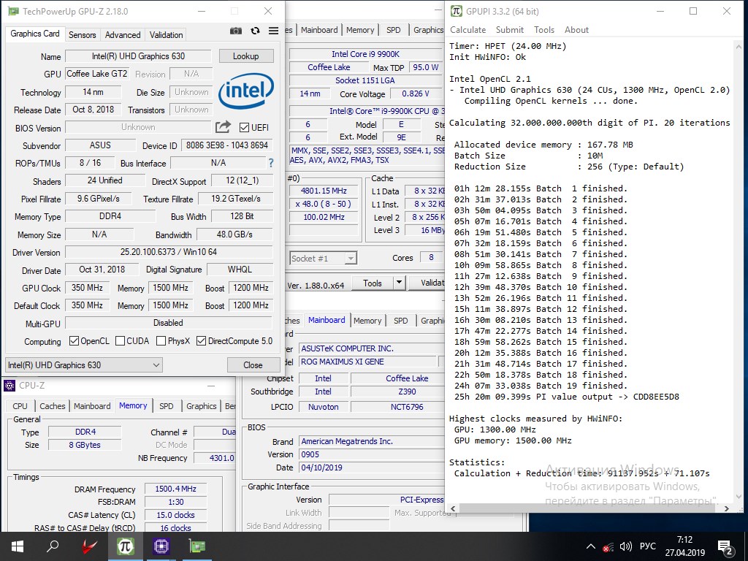
Task: Click the red bird app taskbar icon
Action: (89, 546)
